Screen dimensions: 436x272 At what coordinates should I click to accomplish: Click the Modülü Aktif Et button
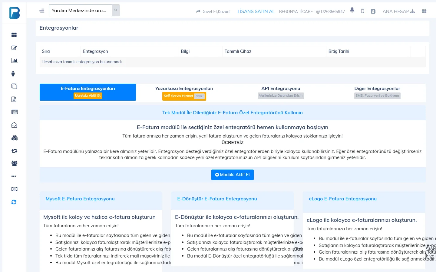tap(233, 175)
